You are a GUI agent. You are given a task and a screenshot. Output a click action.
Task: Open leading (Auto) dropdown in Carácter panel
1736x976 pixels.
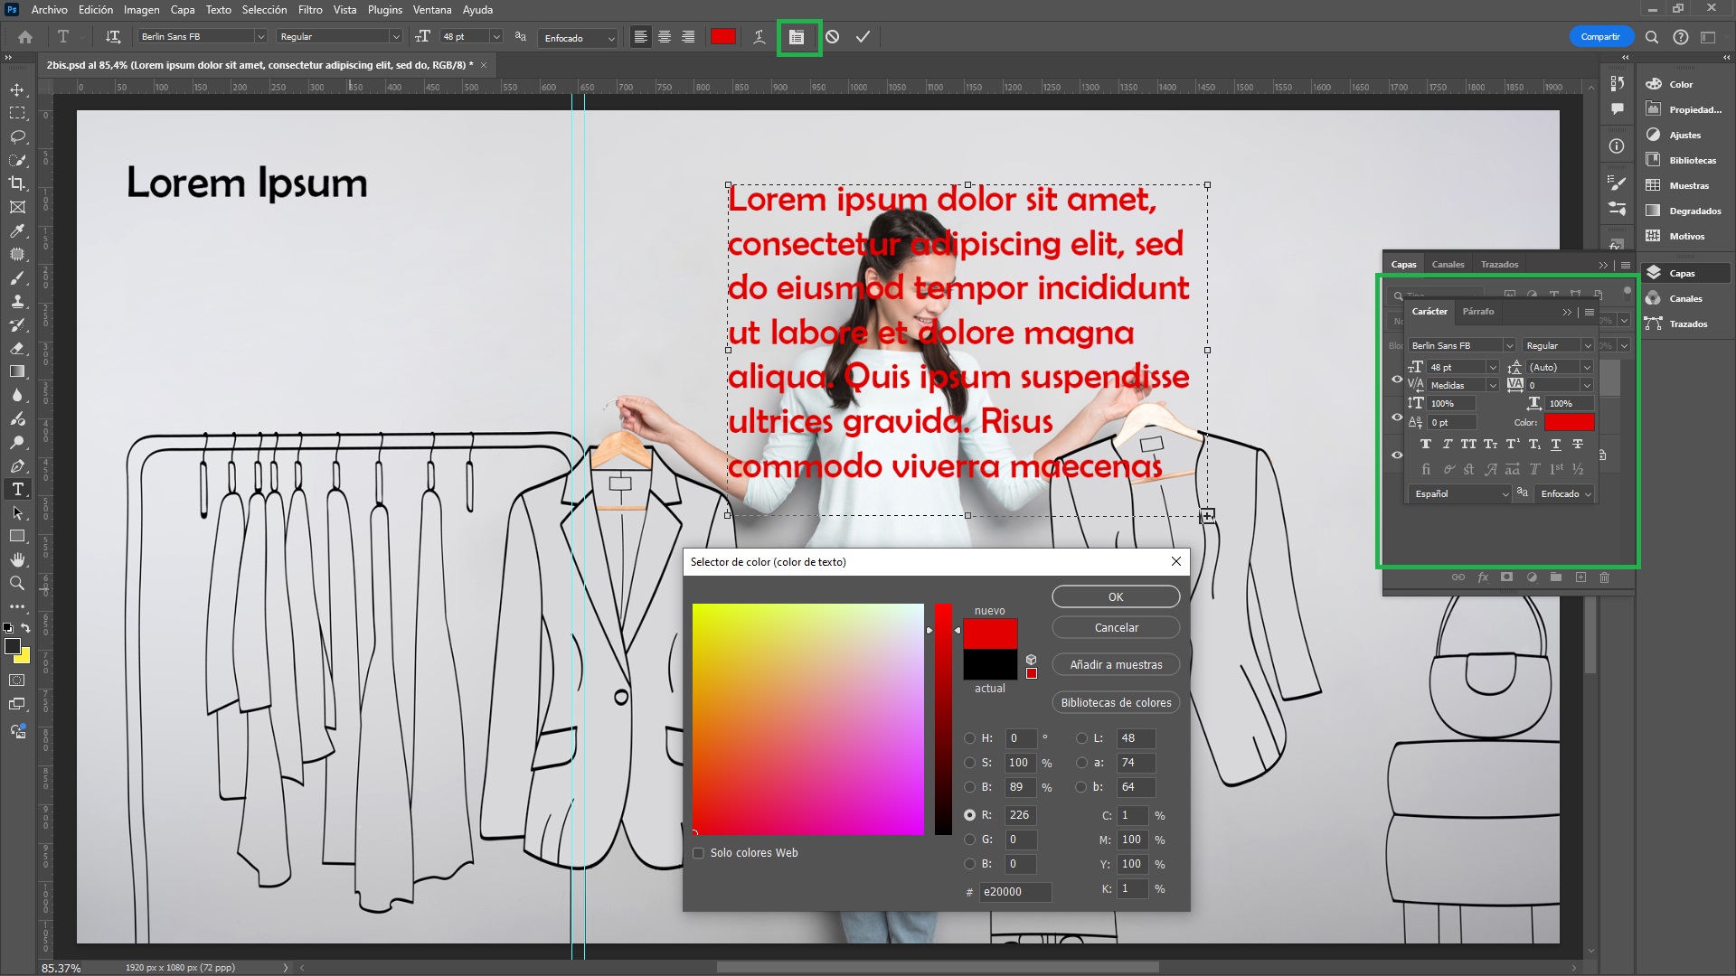coord(1587,368)
